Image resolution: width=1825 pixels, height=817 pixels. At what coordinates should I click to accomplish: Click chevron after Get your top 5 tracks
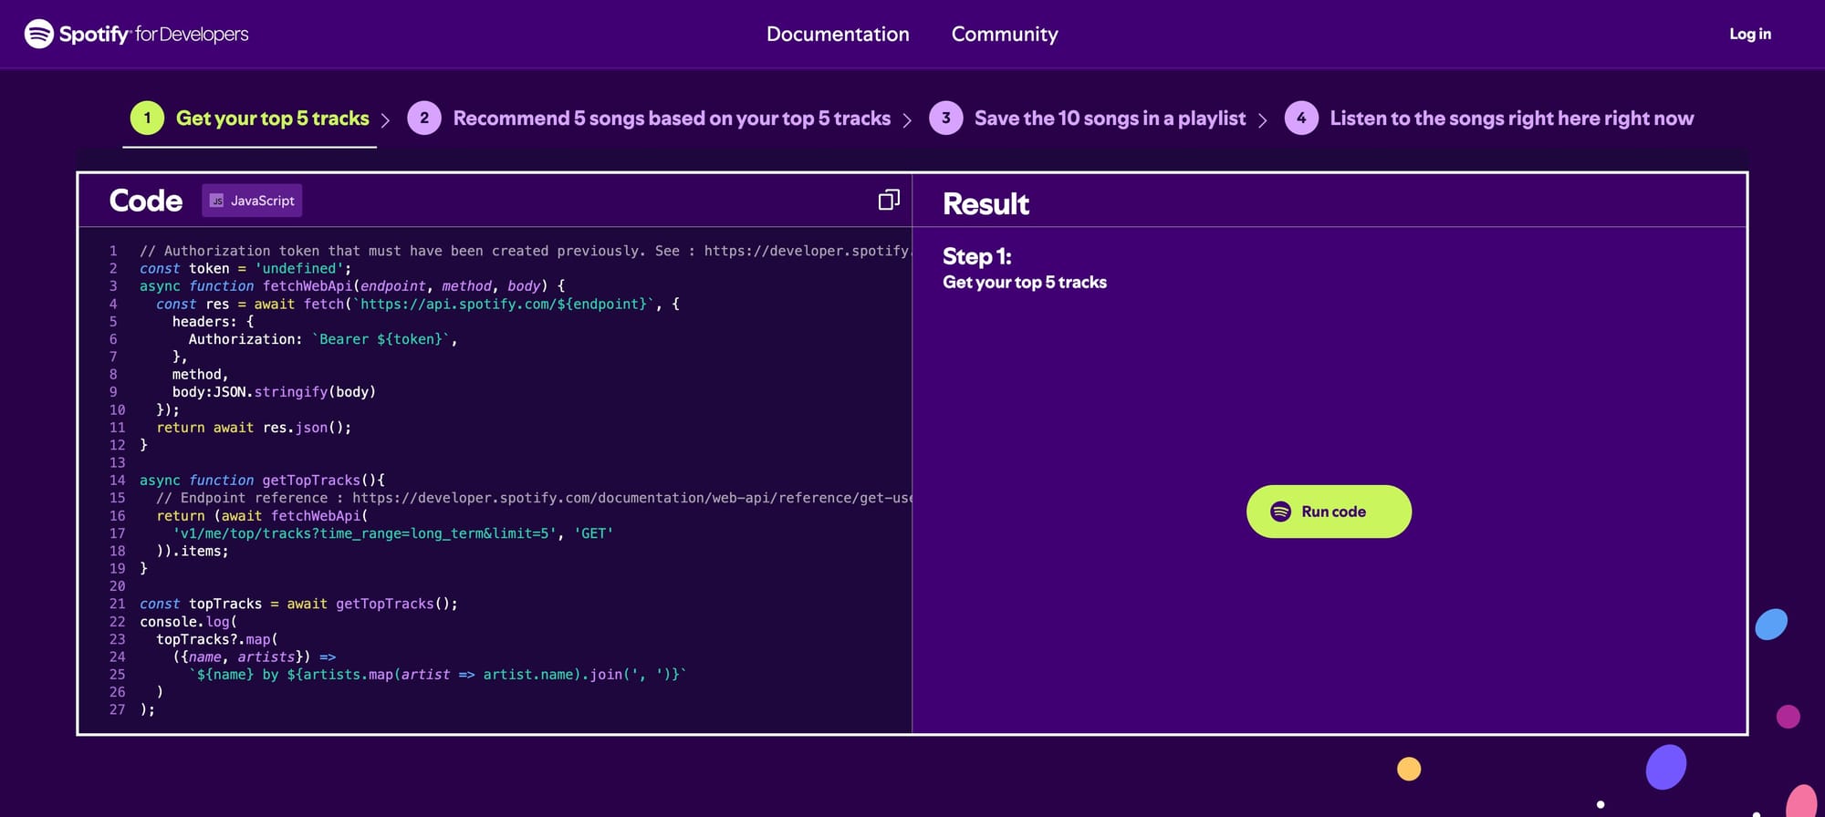point(385,120)
